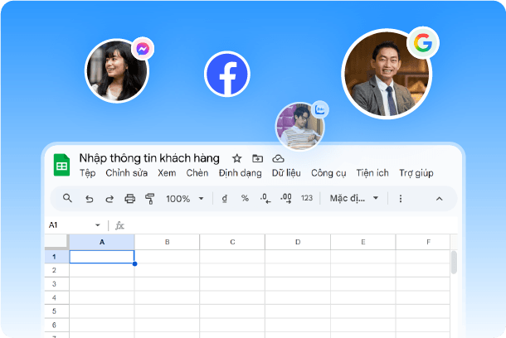Click the select-all corner box
Viewport: 506px width, 338px height.
(56, 242)
